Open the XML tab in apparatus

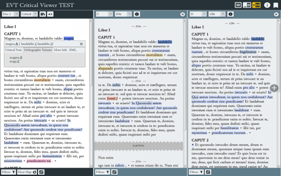pyautogui.click(x=73, y=50)
